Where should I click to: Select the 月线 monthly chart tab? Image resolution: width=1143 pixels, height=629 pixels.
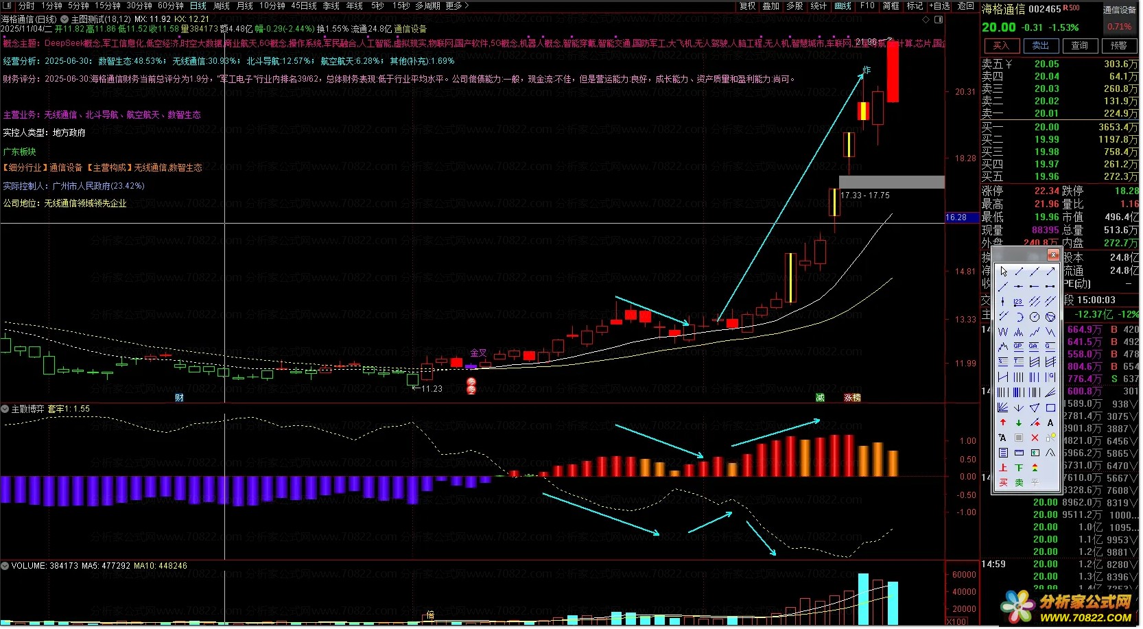(x=245, y=5)
